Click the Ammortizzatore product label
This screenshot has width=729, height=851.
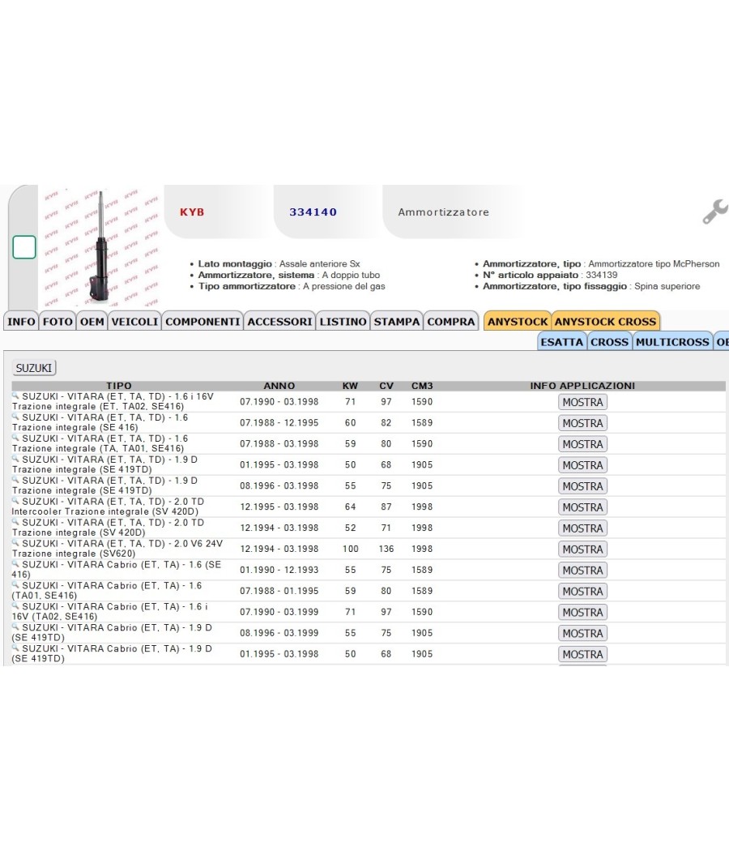pyautogui.click(x=444, y=212)
